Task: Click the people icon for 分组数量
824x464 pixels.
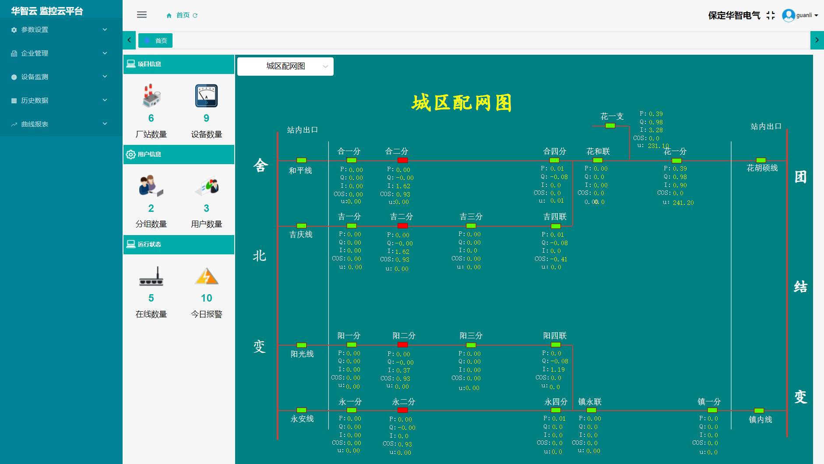Action: (x=151, y=186)
